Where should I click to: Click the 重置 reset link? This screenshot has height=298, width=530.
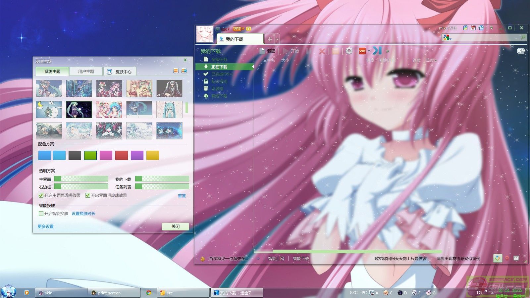[182, 196]
